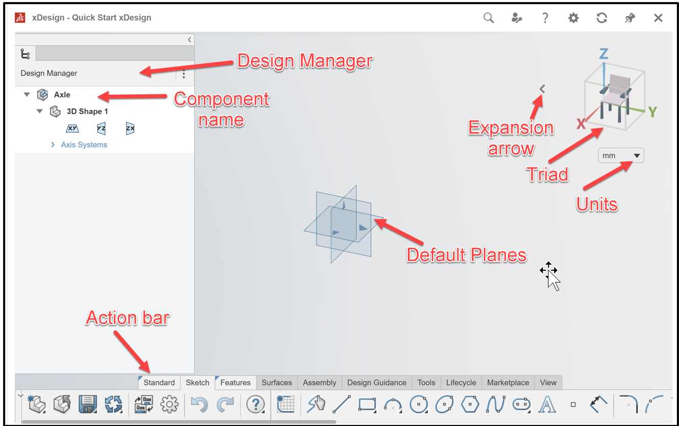The height and width of the screenshot is (426, 679).
Task: Open the Design Manager options menu
Action: [184, 74]
